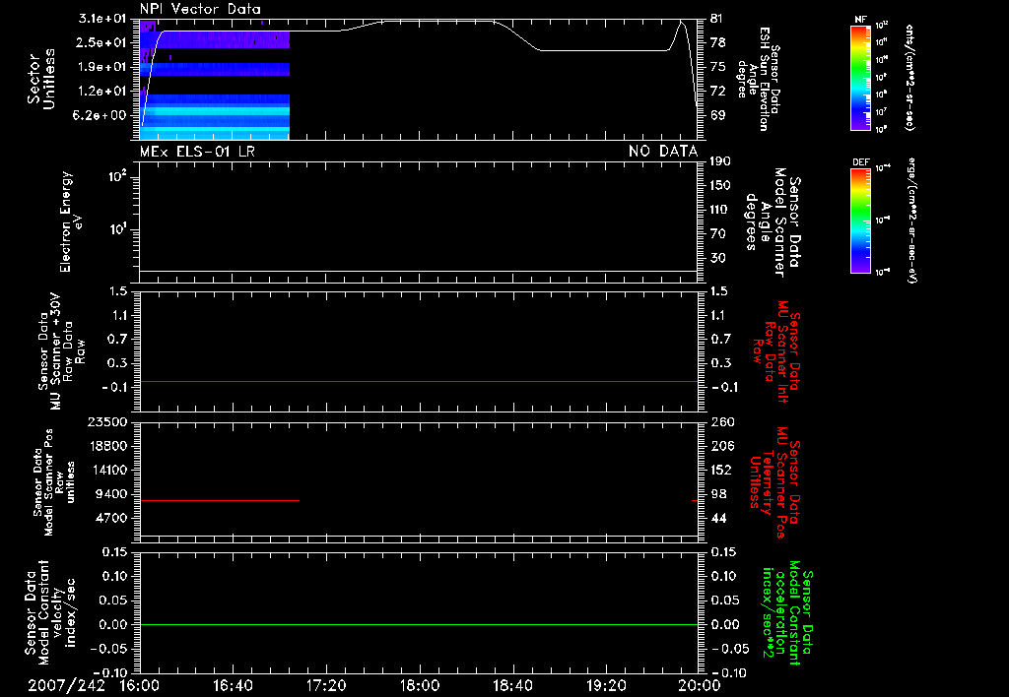This screenshot has height=697, width=1009.
Task: Click the '9400' scanner position tick label
Action: pyautogui.click(x=110, y=494)
